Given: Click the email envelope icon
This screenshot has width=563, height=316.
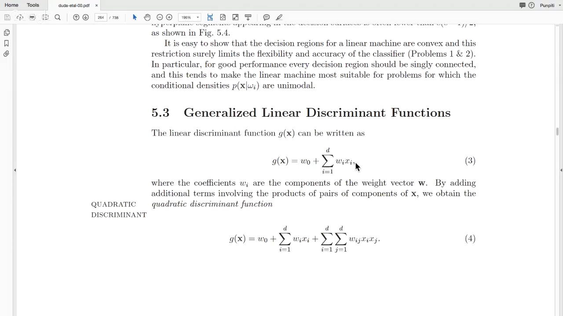Looking at the screenshot, I should (x=45, y=18).
